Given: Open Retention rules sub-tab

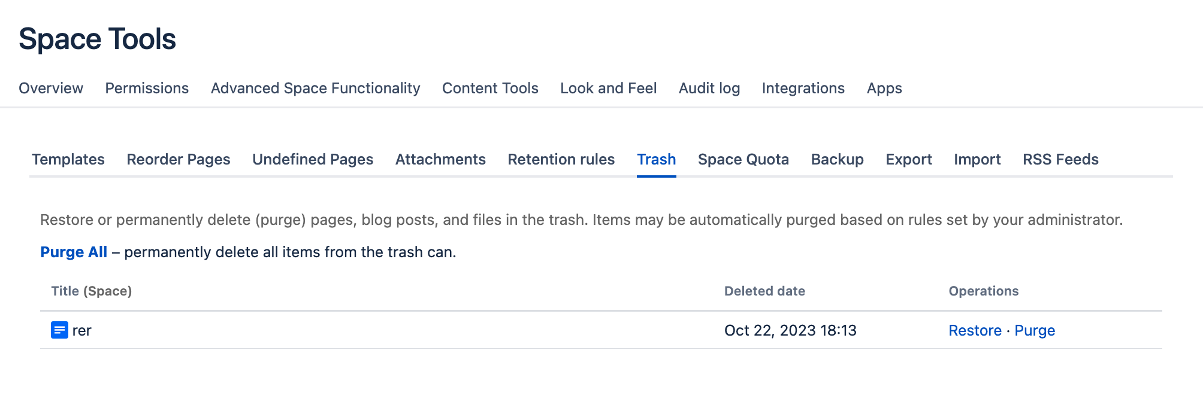Looking at the screenshot, I should [561, 159].
